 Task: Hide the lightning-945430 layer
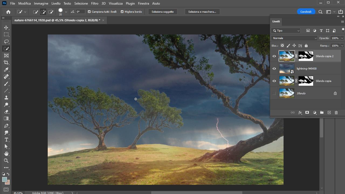(274, 69)
